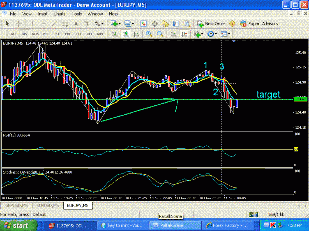Open the Market Watch window icon
The image size is (309, 231).
pyautogui.click(x=144, y=24)
